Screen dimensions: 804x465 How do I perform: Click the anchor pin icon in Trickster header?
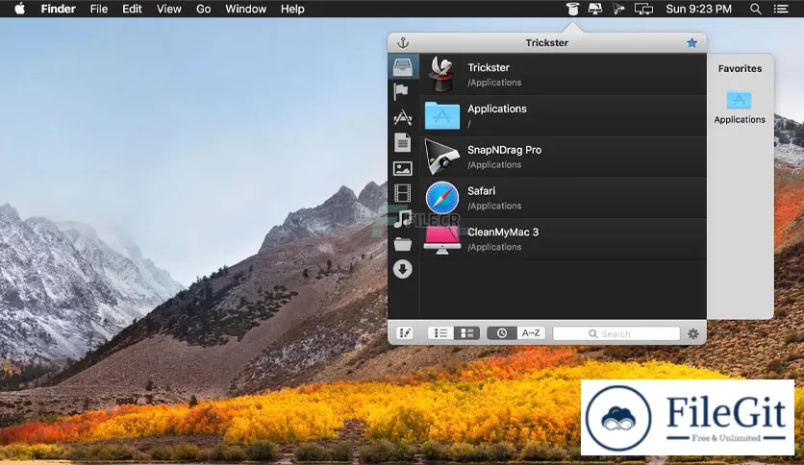(x=403, y=42)
